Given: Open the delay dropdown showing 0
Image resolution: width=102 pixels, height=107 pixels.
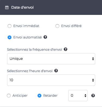Looking at the screenshot, I should point(78,96).
